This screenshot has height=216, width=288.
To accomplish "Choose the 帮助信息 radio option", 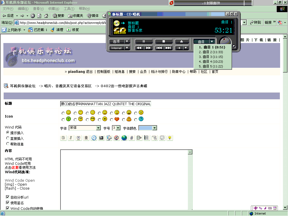I will tap(8, 144).
